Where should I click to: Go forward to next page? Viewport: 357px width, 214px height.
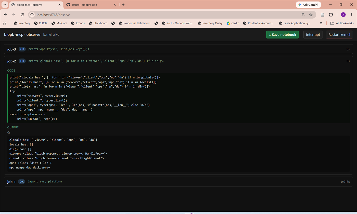14,15
